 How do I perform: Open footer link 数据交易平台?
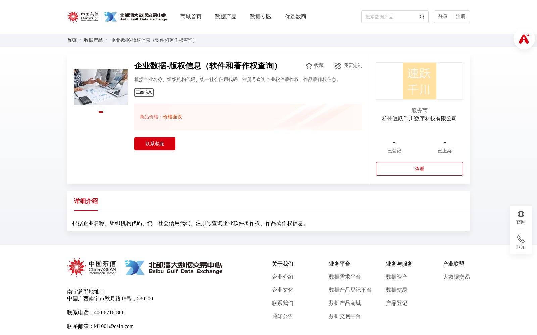tap(345, 316)
